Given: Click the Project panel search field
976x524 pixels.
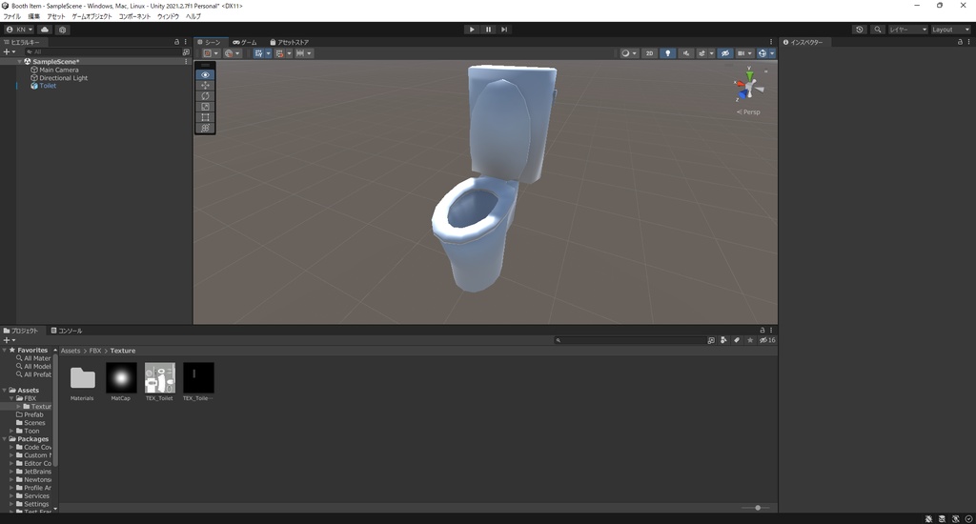Looking at the screenshot, I should 629,340.
